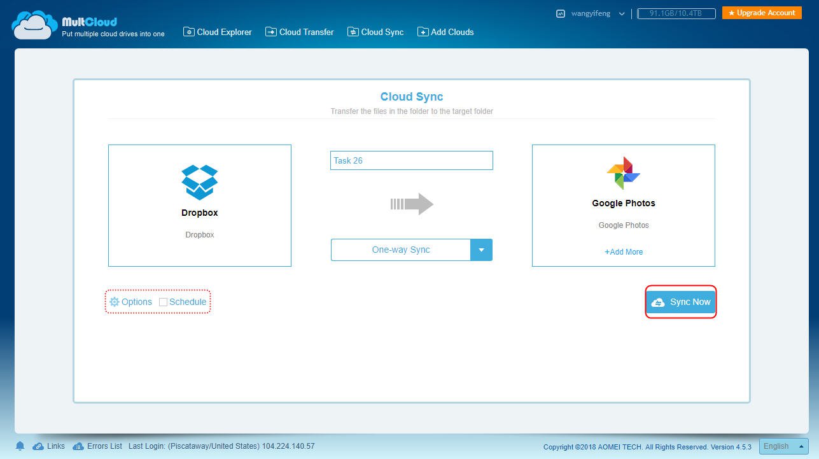
Task: Open notifications via the bell icon
Action: [20, 446]
